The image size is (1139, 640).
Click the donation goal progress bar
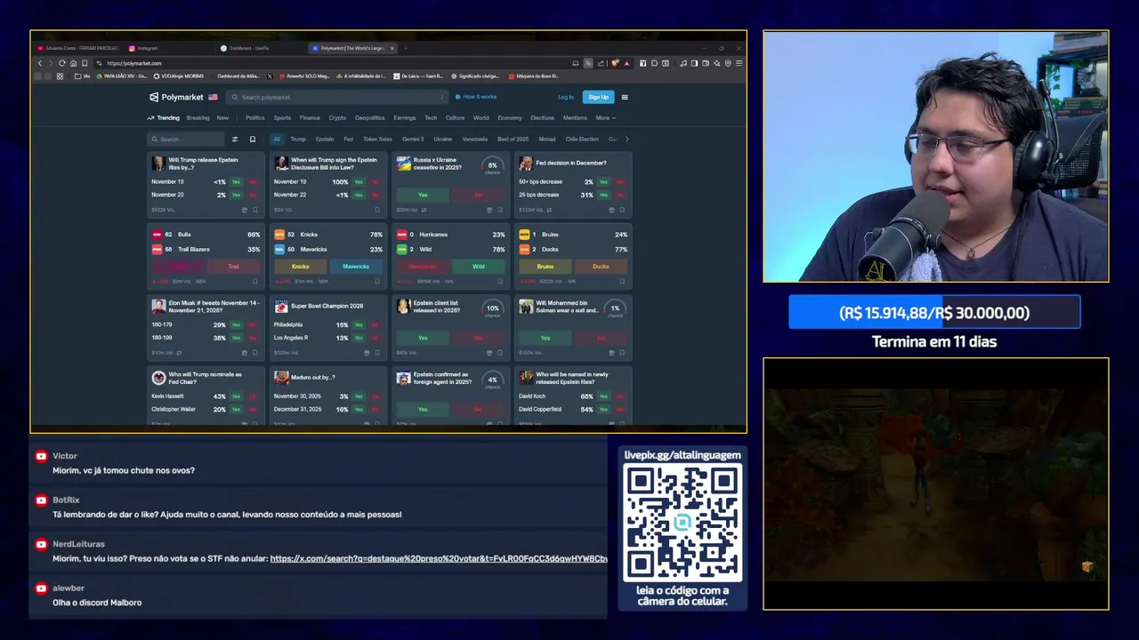pos(934,313)
